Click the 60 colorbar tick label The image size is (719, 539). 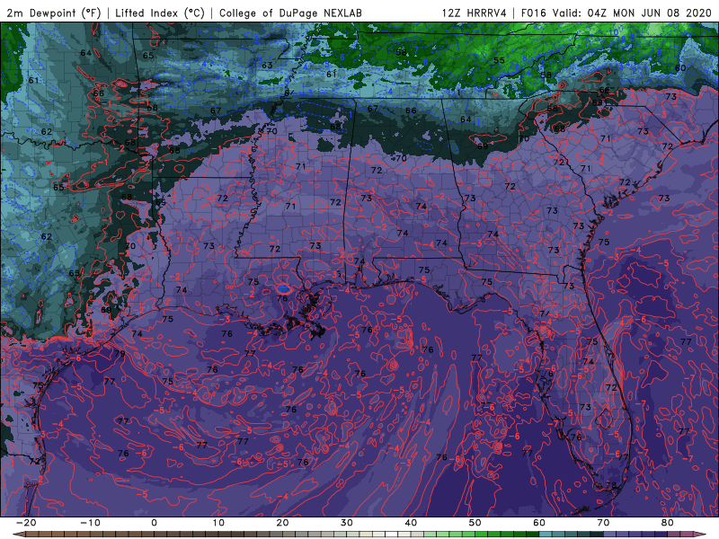click(x=539, y=523)
